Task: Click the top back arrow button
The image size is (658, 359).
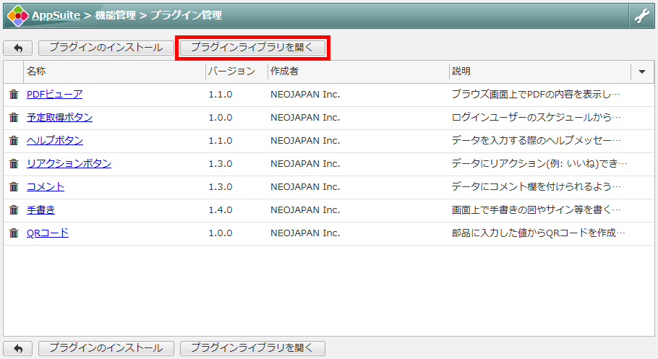Action: [18, 48]
